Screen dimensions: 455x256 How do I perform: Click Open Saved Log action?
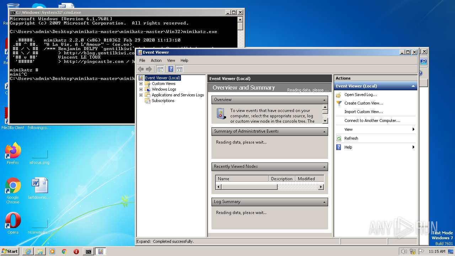360,95
